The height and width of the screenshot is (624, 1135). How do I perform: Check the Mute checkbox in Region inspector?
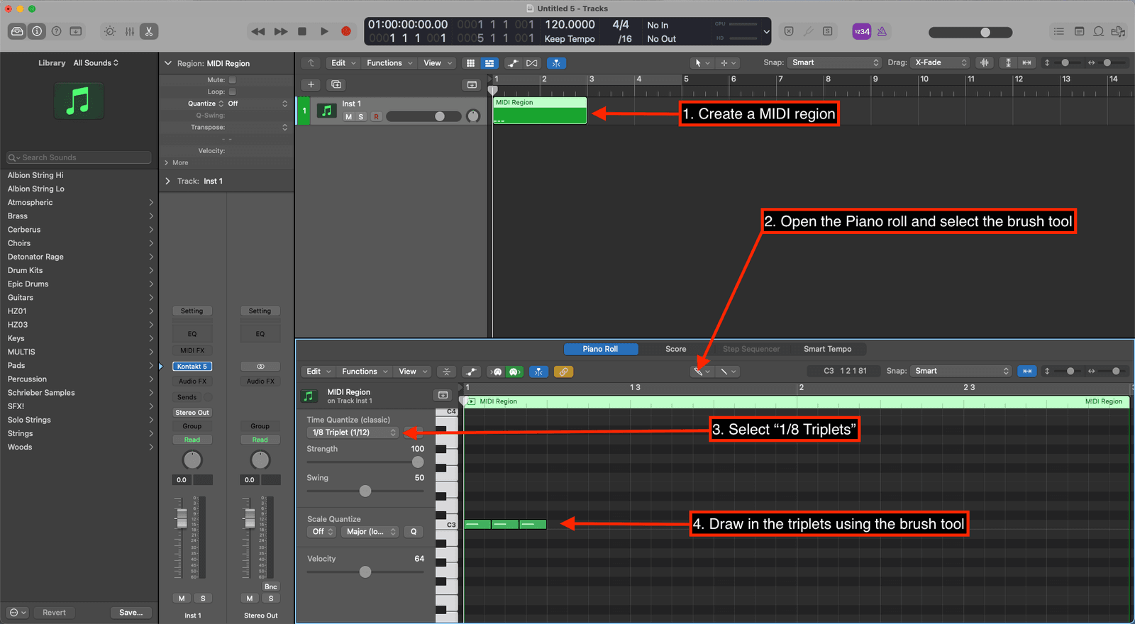coord(232,80)
